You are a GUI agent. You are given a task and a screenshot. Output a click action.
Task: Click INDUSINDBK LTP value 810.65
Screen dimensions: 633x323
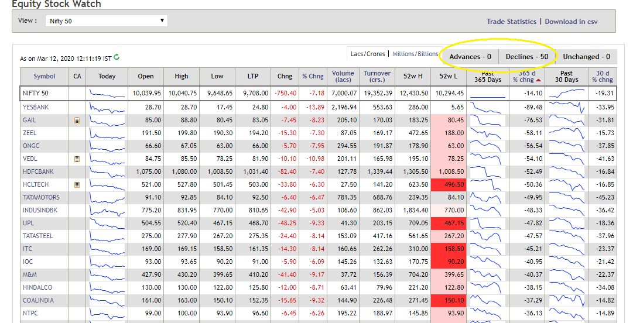point(259,211)
